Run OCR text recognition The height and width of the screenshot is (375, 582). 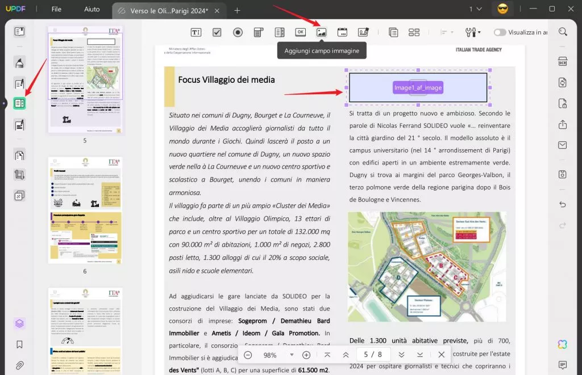563,61
